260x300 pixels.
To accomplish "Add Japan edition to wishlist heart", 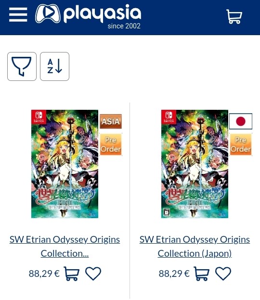I will tap(223, 274).
